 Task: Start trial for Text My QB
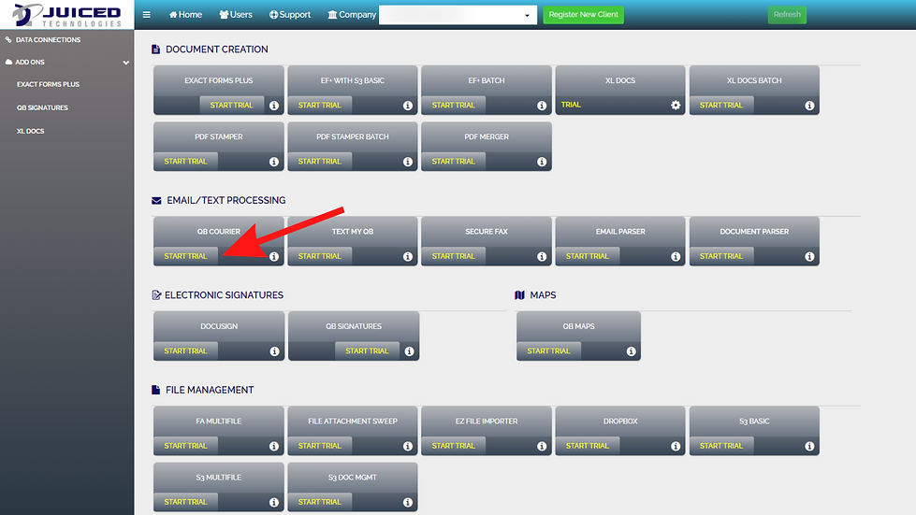pos(320,256)
